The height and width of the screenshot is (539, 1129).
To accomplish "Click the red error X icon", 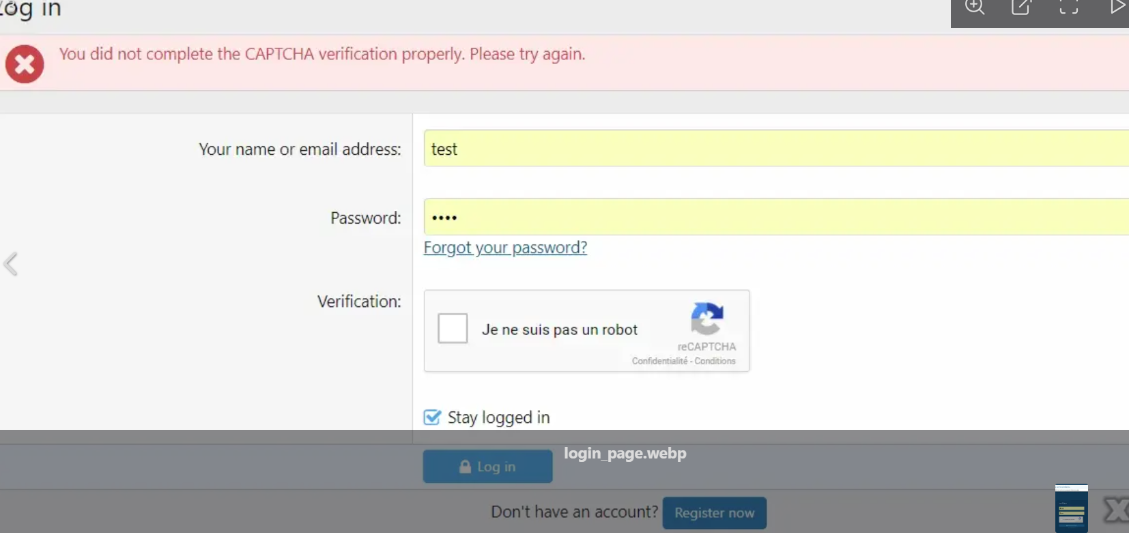I will point(25,64).
